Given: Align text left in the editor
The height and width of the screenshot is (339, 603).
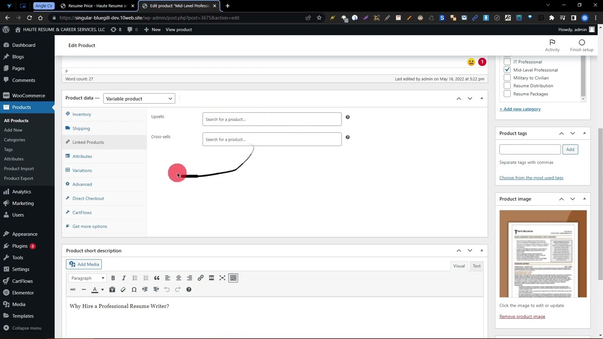Looking at the screenshot, I should point(167,278).
